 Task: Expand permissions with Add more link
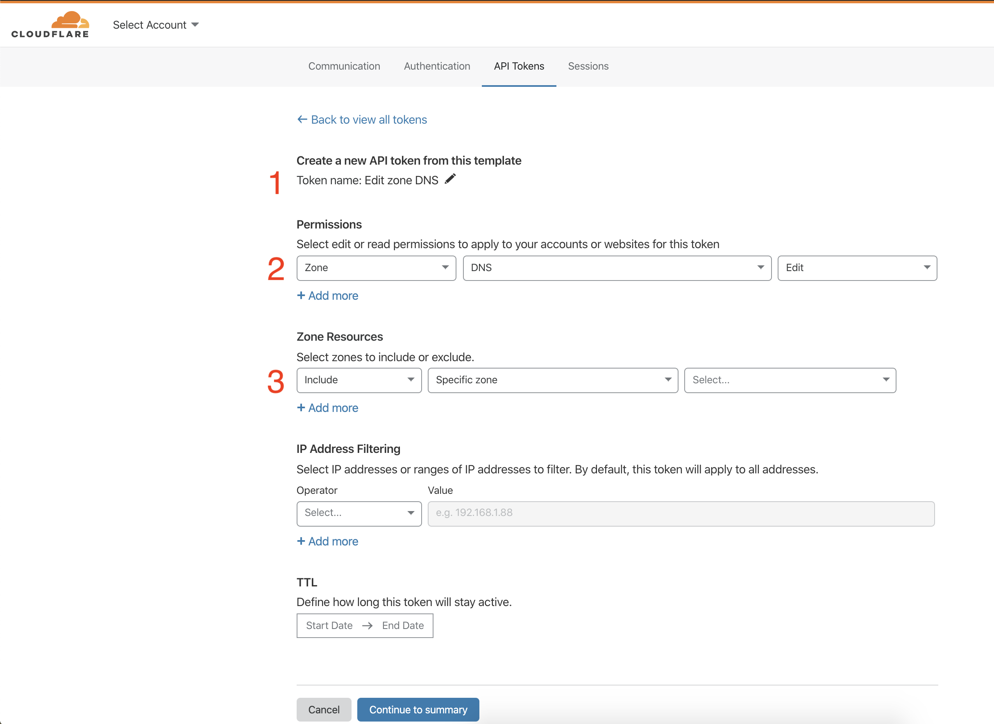pos(328,295)
